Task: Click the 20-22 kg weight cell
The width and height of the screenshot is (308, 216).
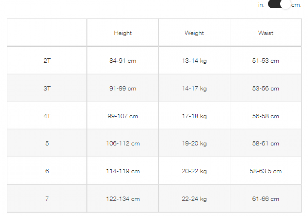Action: pos(194,171)
